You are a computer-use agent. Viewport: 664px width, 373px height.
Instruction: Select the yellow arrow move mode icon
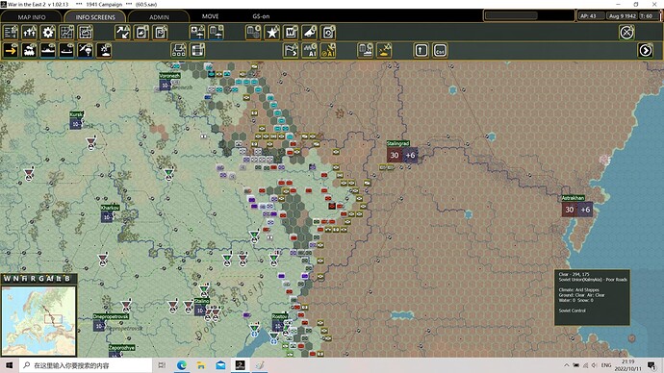11,50
